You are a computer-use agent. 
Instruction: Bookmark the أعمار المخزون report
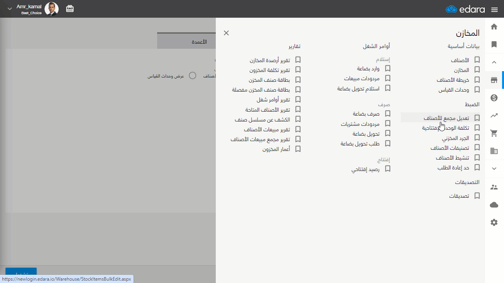[298, 149]
